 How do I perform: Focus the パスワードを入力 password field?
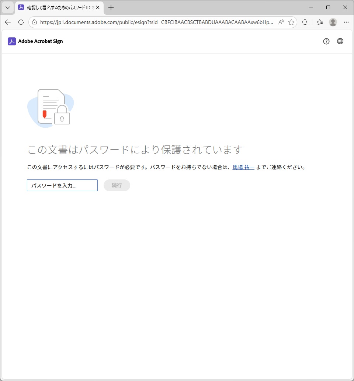[62, 185]
